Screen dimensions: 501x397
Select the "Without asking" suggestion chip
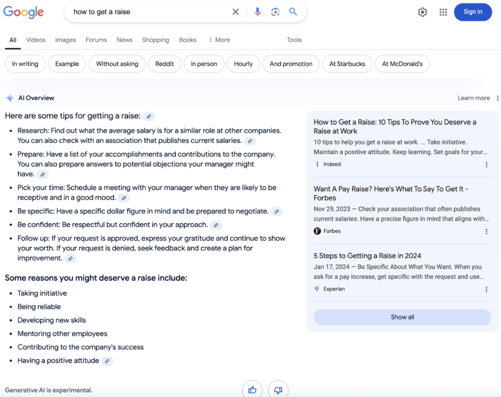117,64
